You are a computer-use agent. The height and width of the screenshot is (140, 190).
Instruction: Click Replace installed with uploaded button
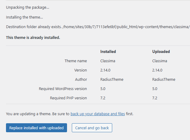(37, 128)
